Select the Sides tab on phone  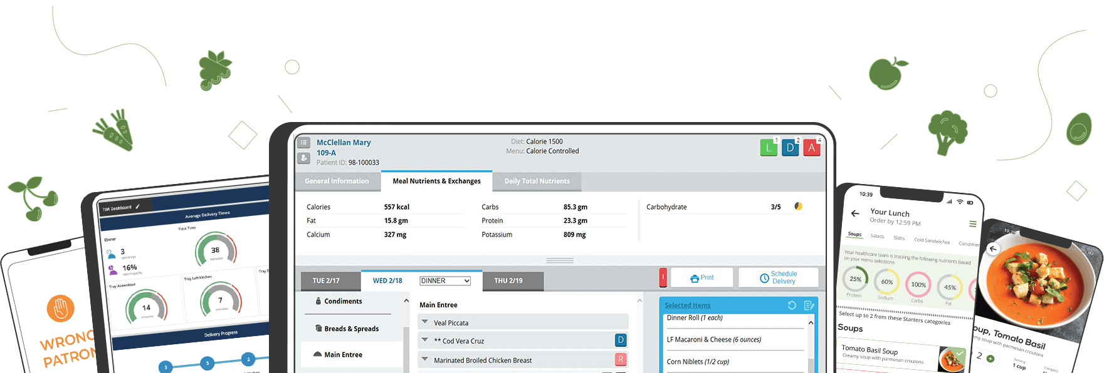[899, 238]
